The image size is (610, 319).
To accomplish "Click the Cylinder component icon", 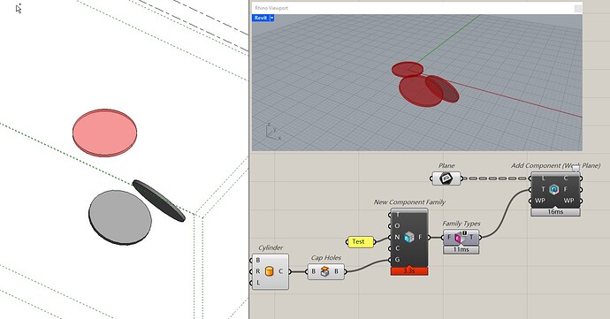I will pos(270,271).
